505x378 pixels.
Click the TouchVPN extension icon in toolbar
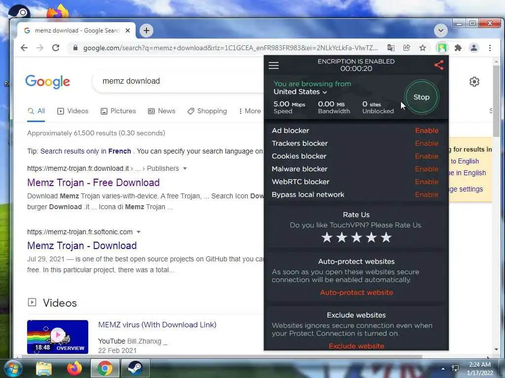(442, 48)
